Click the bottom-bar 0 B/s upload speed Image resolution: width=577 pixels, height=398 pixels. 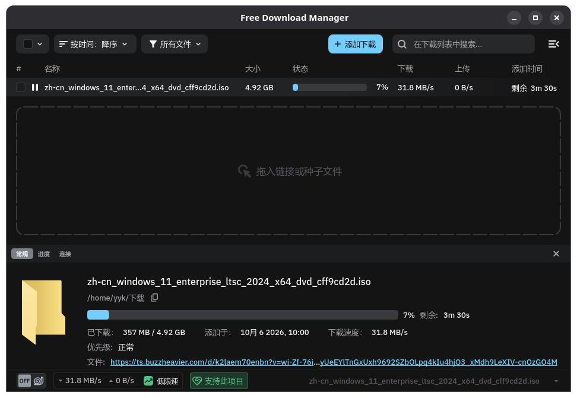[x=125, y=381]
